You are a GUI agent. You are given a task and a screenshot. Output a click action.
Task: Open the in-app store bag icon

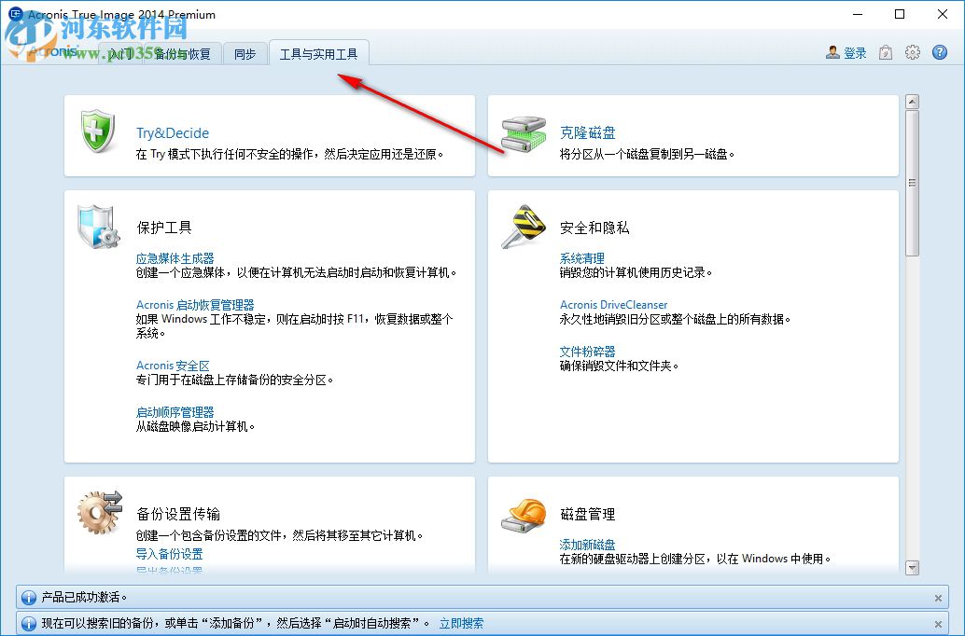point(885,52)
